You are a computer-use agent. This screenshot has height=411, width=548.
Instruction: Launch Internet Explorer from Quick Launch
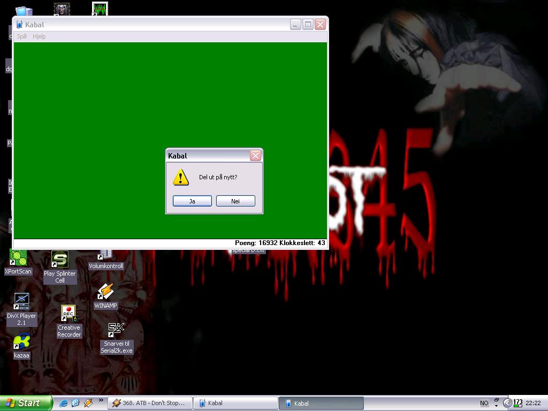(x=64, y=403)
